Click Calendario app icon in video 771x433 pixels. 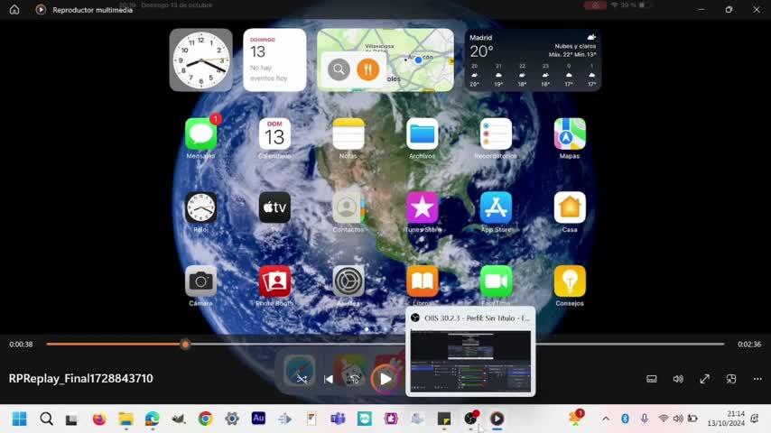[274, 134]
